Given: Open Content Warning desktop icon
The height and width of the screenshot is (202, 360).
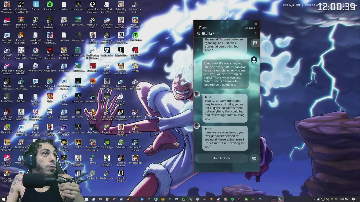Looking at the screenshot, I should [64, 145].
